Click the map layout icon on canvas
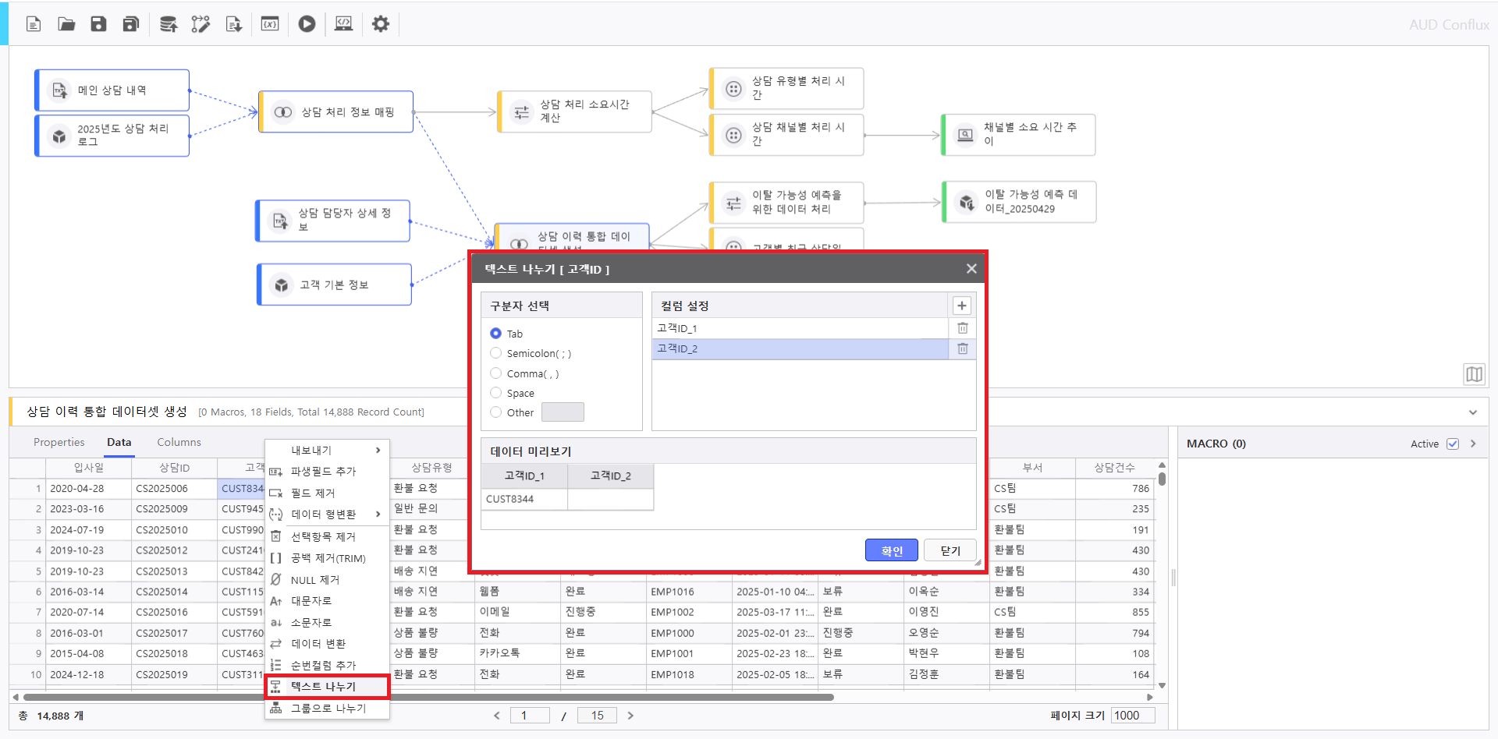 click(1473, 374)
